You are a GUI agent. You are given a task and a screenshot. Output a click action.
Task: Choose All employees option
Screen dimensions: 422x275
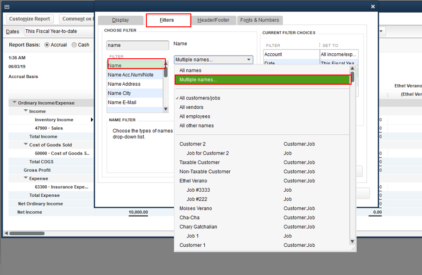[x=262, y=116]
